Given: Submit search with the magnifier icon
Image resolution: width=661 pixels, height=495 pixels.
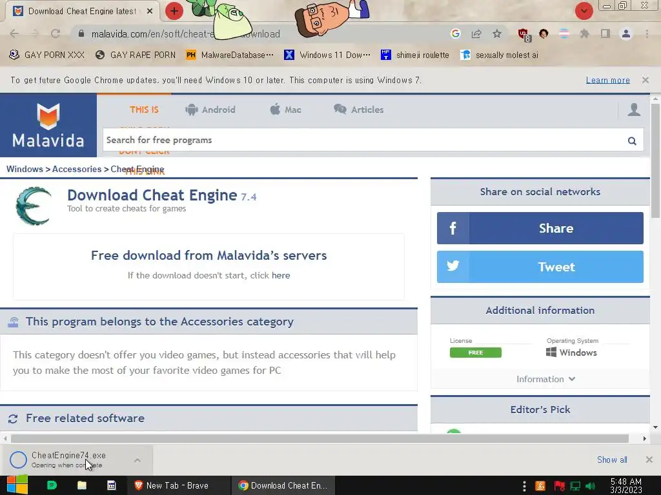Looking at the screenshot, I should coord(632,141).
